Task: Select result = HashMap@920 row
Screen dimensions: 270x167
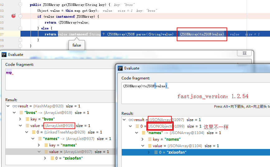Action: click(x=60, y=106)
